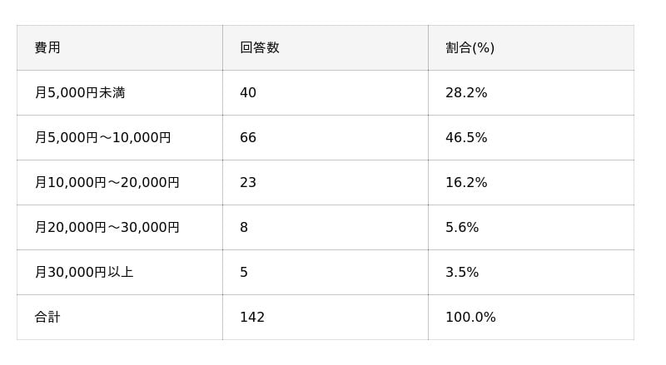
Task: Select the 5.6% percentage cell
Action: coord(462,227)
